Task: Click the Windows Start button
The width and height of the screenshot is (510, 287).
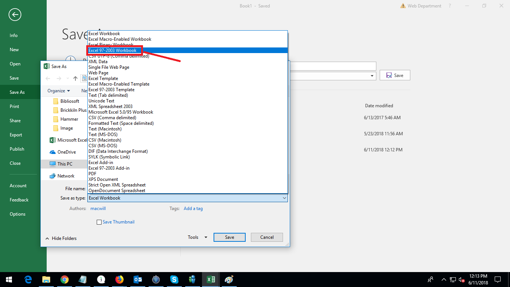Action: click(x=9, y=279)
